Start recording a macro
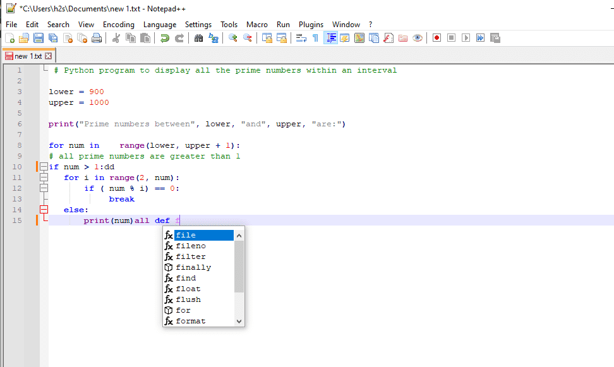This screenshot has width=614, height=367. point(436,38)
